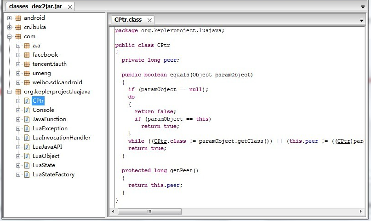This screenshot has width=371, height=221.
Task: Click the CPtr class file icon
Action: 27,101
